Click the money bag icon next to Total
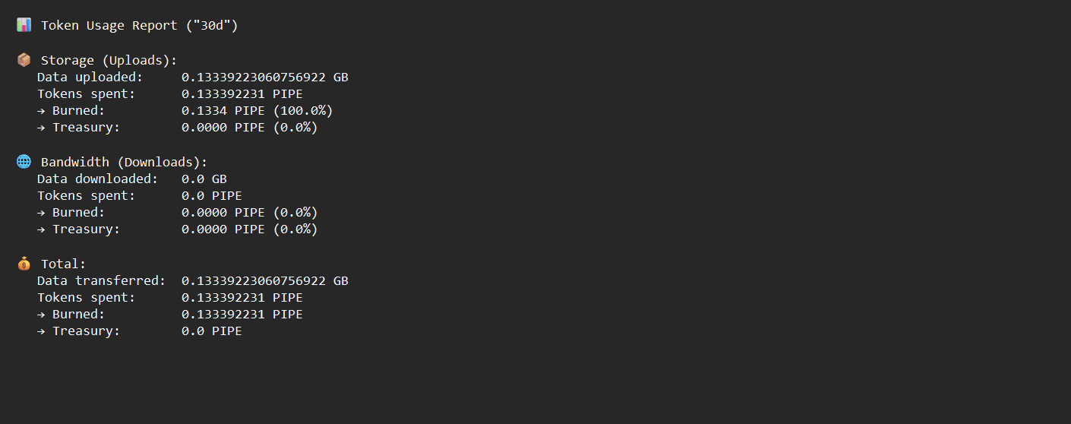 click(x=24, y=264)
